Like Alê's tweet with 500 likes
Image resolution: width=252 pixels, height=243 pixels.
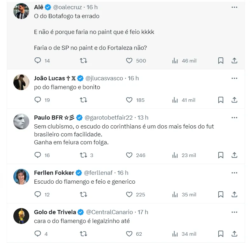129,61
